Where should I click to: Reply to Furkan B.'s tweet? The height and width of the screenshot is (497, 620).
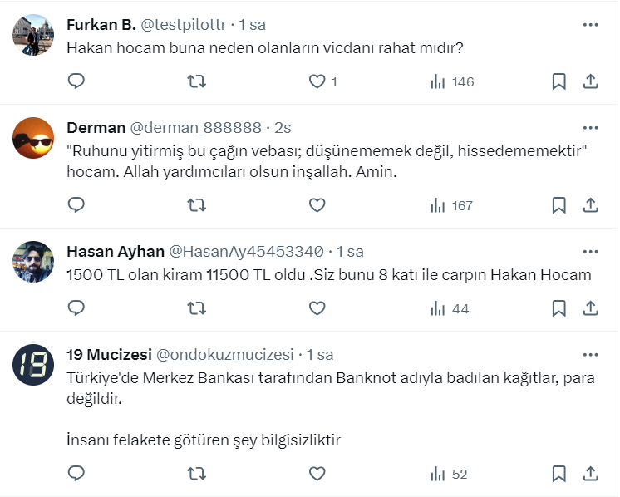[76, 81]
